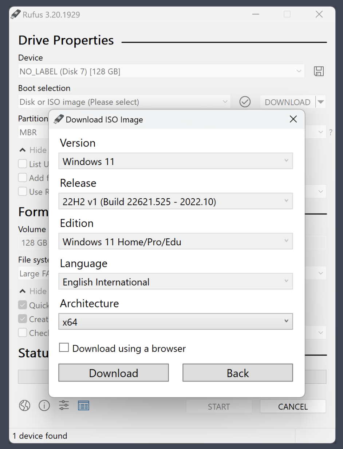Open the Device dropdown NO_LABEL Disk 7
343x449 pixels.
click(161, 71)
